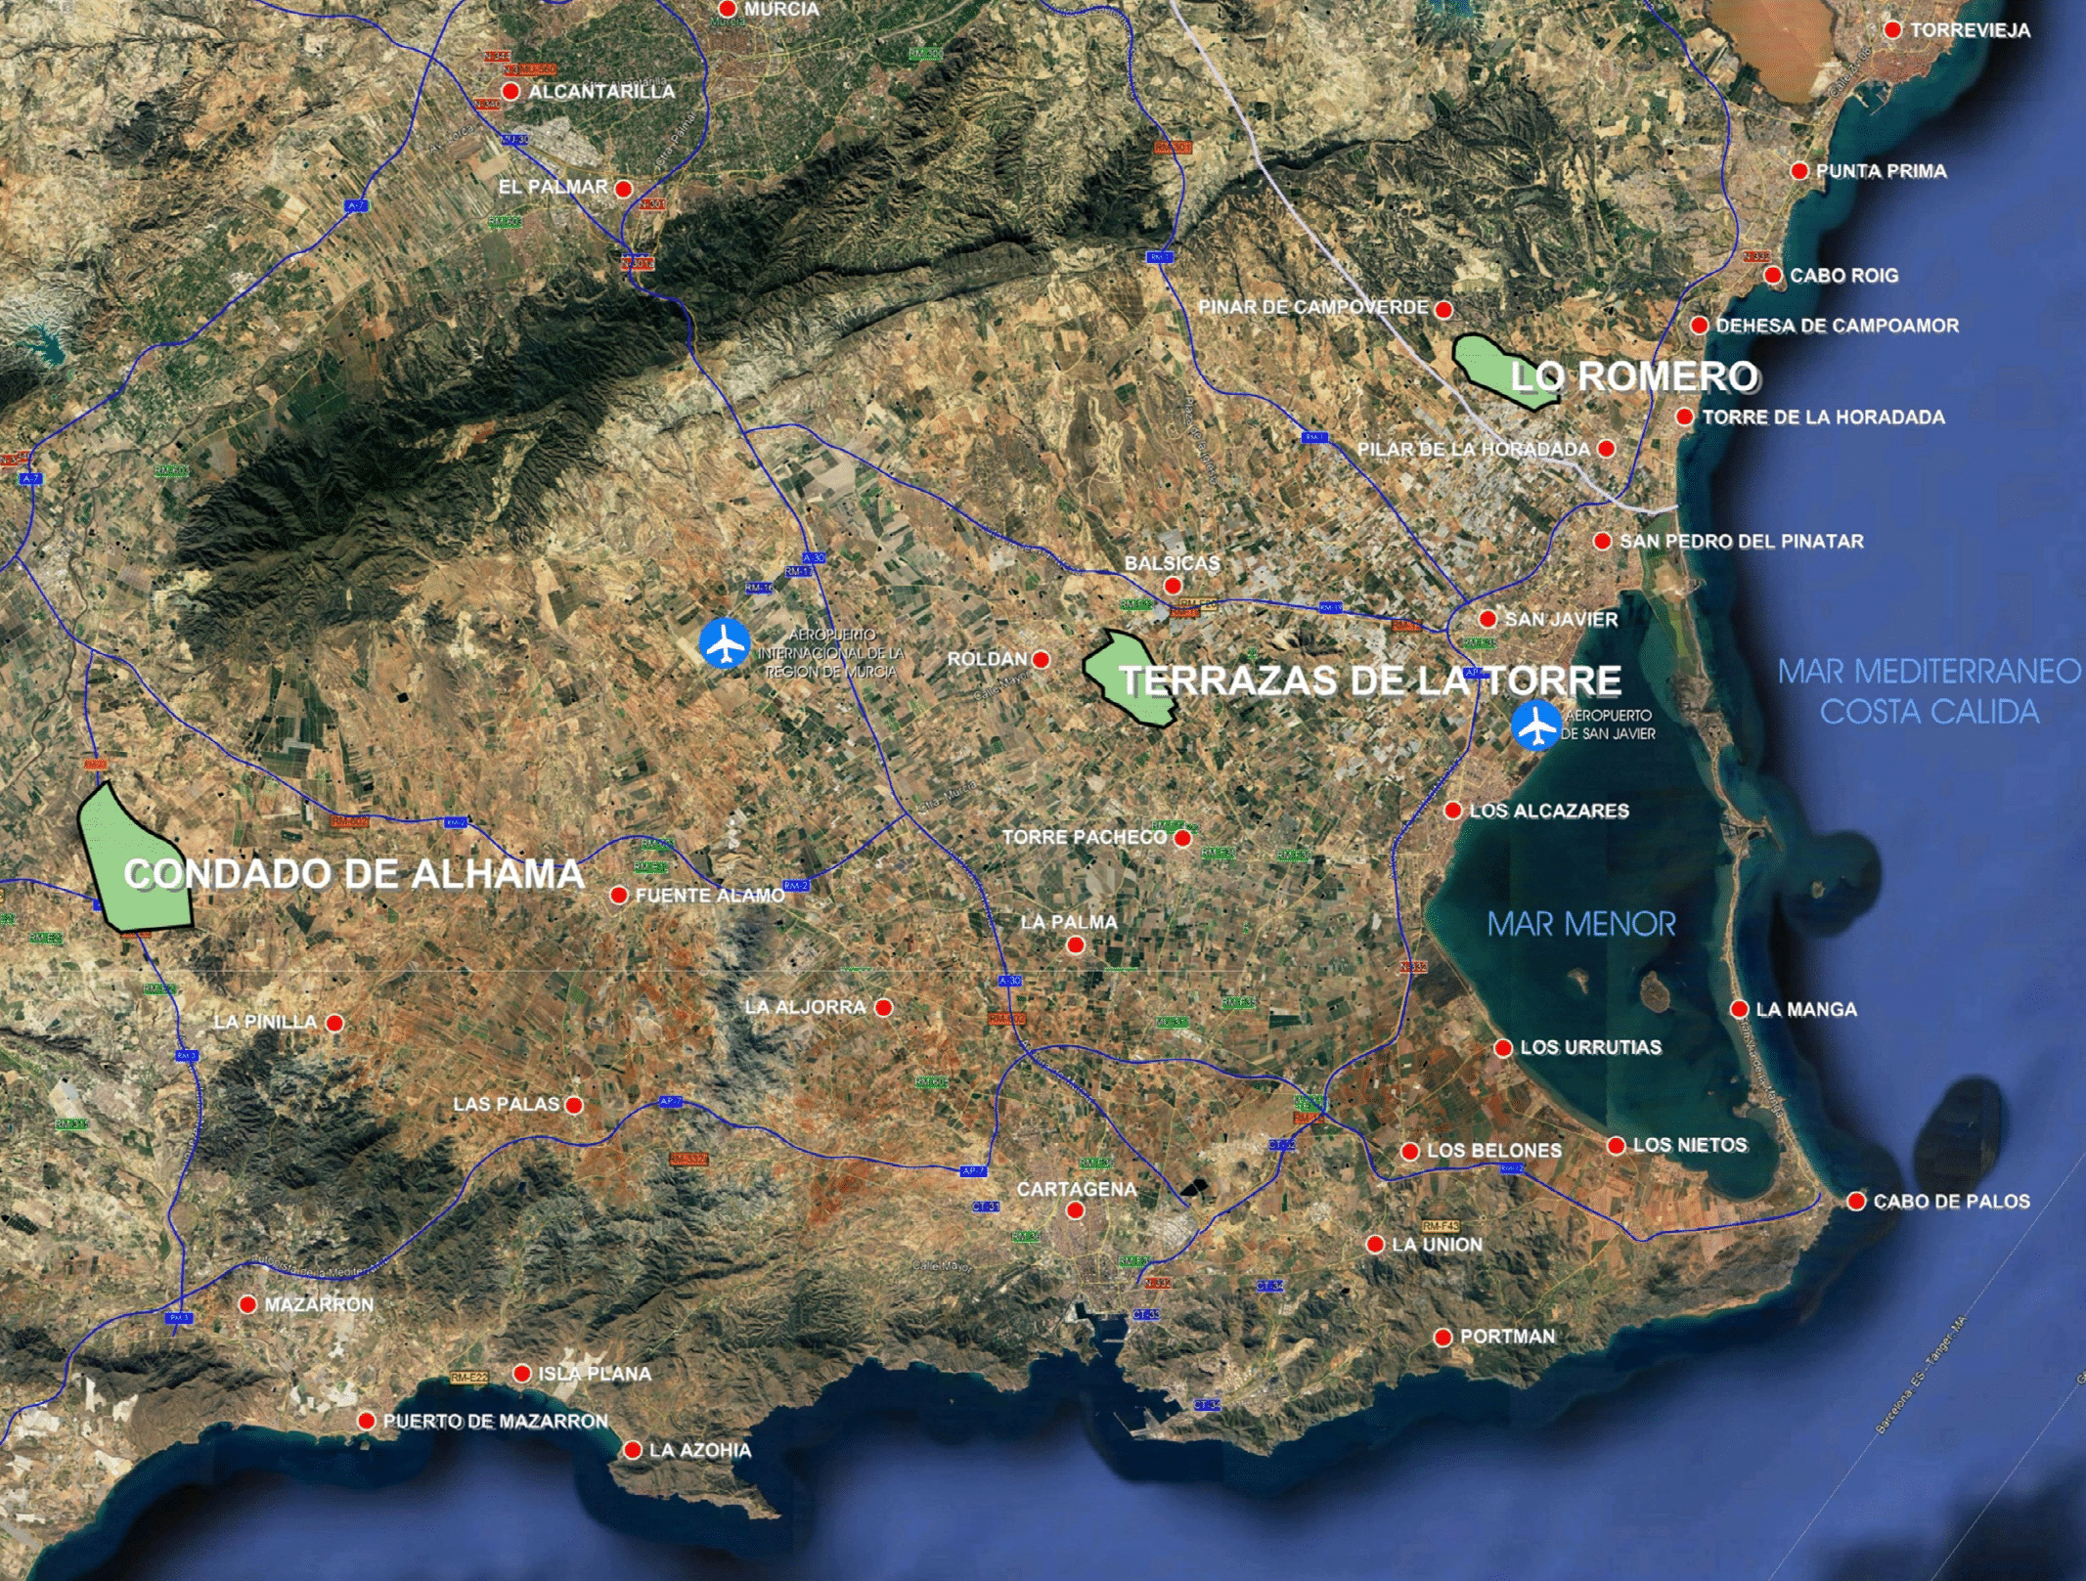This screenshot has height=1581, width=2086.
Task: Click the red marker for Cartagena
Action: click(x=1076, y=1210)
